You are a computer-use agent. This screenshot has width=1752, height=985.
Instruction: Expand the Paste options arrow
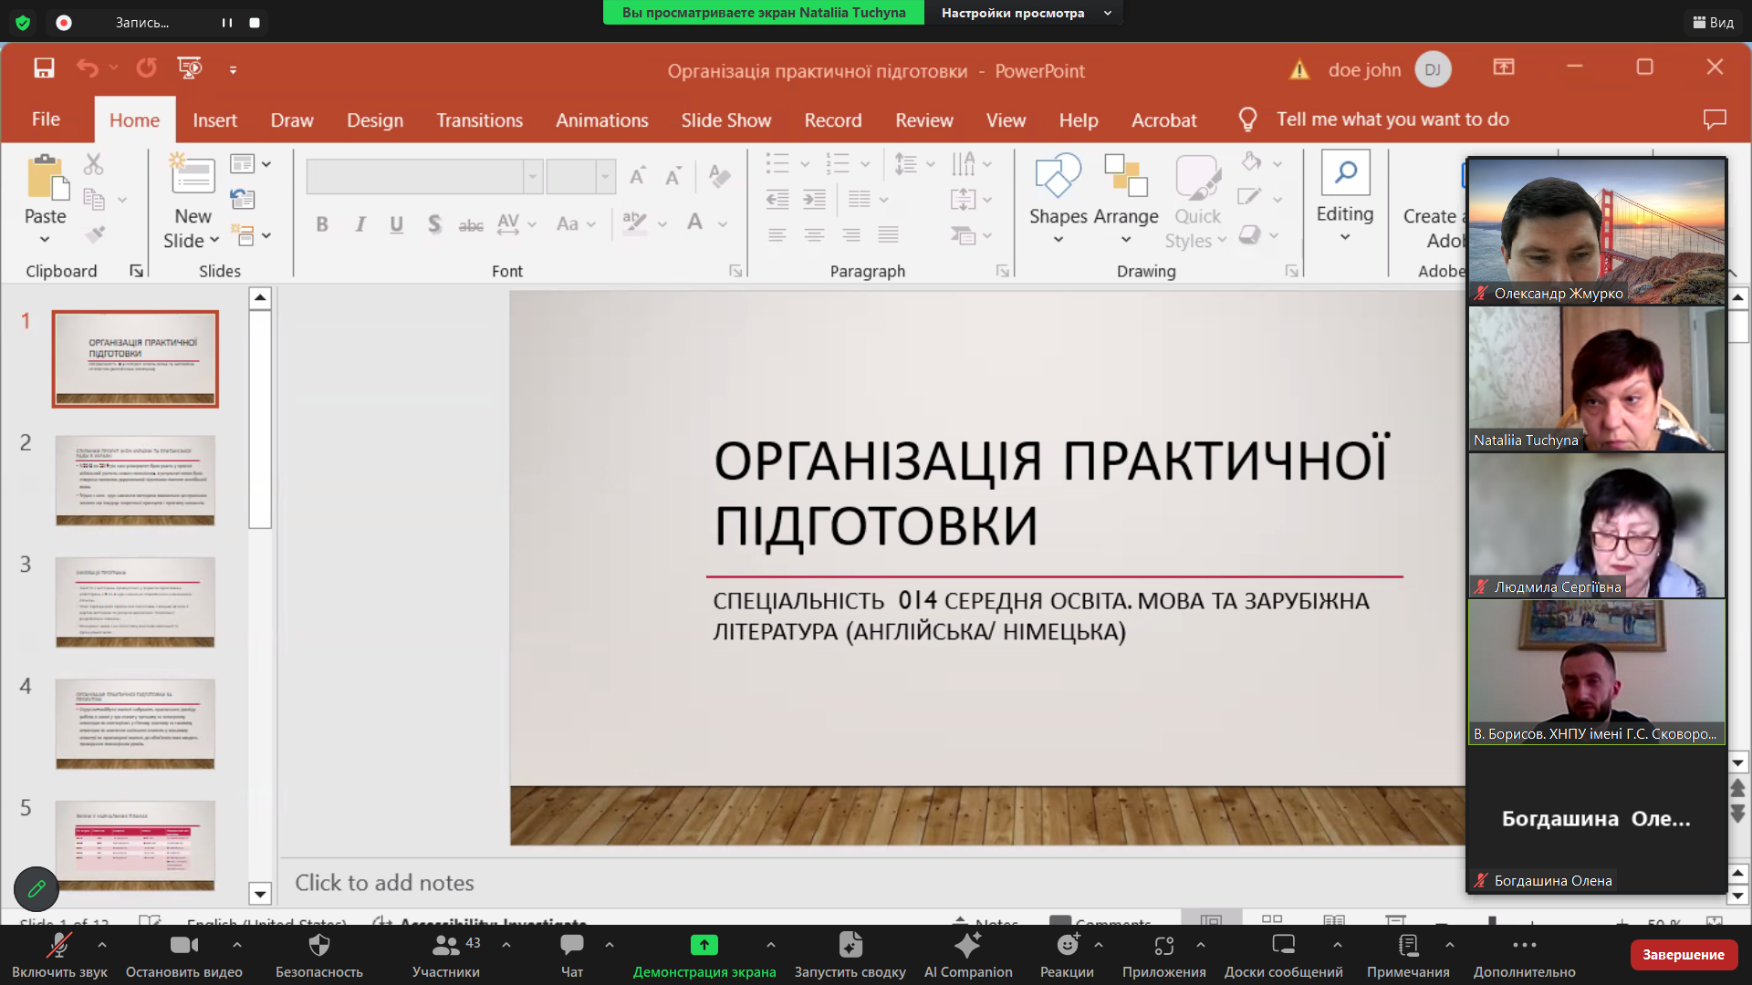(45, 240)
